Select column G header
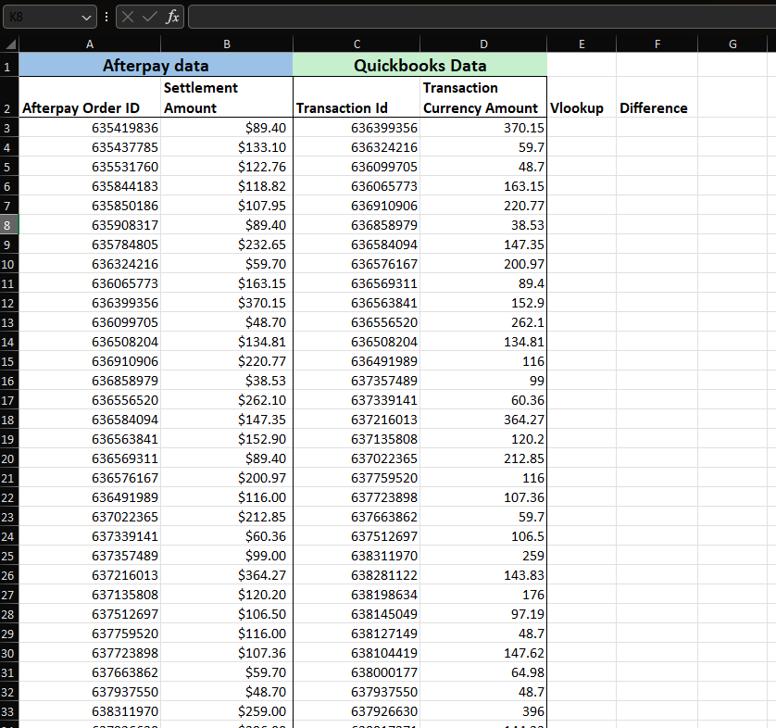 (732, 44)
